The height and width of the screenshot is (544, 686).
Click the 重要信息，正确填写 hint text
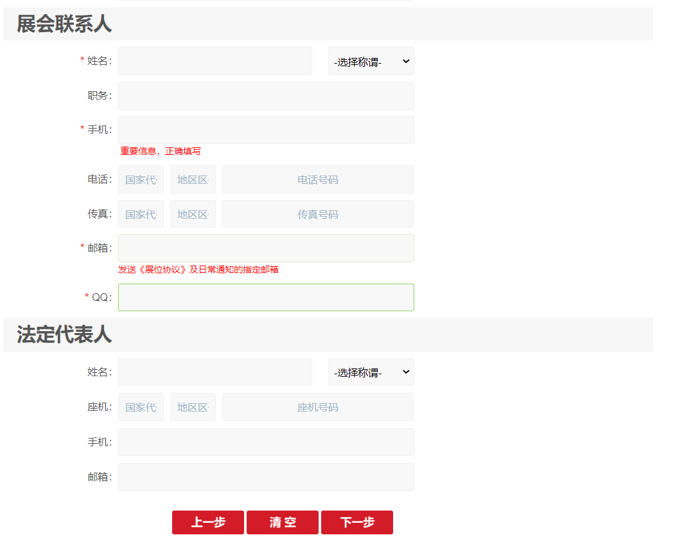[161, 151]
